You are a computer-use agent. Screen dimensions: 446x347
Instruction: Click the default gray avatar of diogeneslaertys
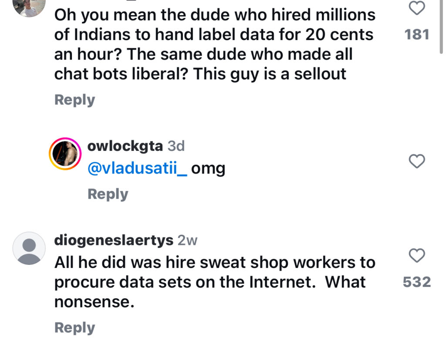(29, 248)
